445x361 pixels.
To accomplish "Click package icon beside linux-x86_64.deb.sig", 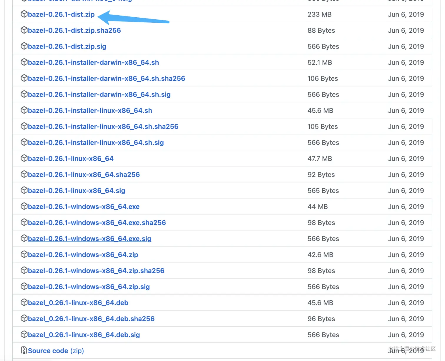I will (24, 335).
